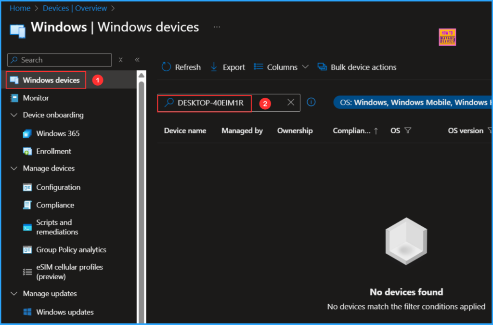The width and height of the screenshot is (493, 325).
Task: Click the OS column filter icon
Action: (408, 130)
